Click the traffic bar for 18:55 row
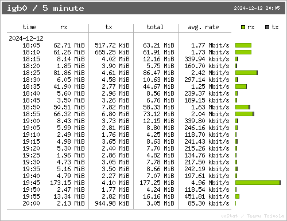The width and height of the screenshot is (287, 221). coord(245,114)
